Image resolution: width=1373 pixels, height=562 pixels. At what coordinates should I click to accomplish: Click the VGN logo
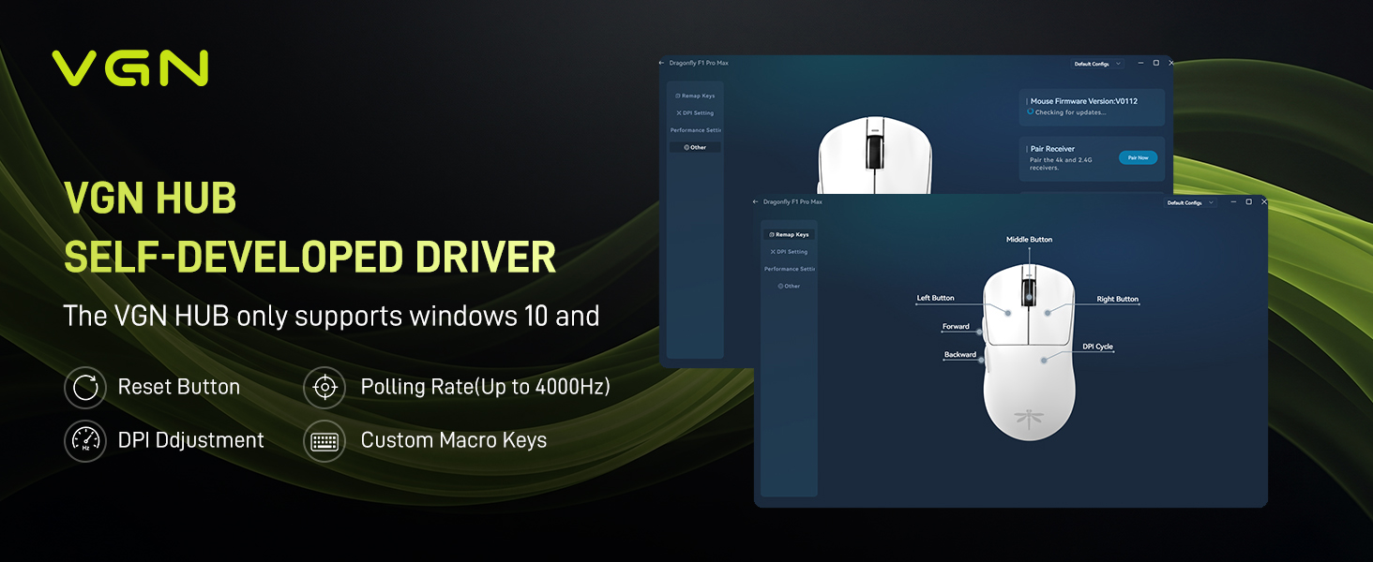[129, 68]
